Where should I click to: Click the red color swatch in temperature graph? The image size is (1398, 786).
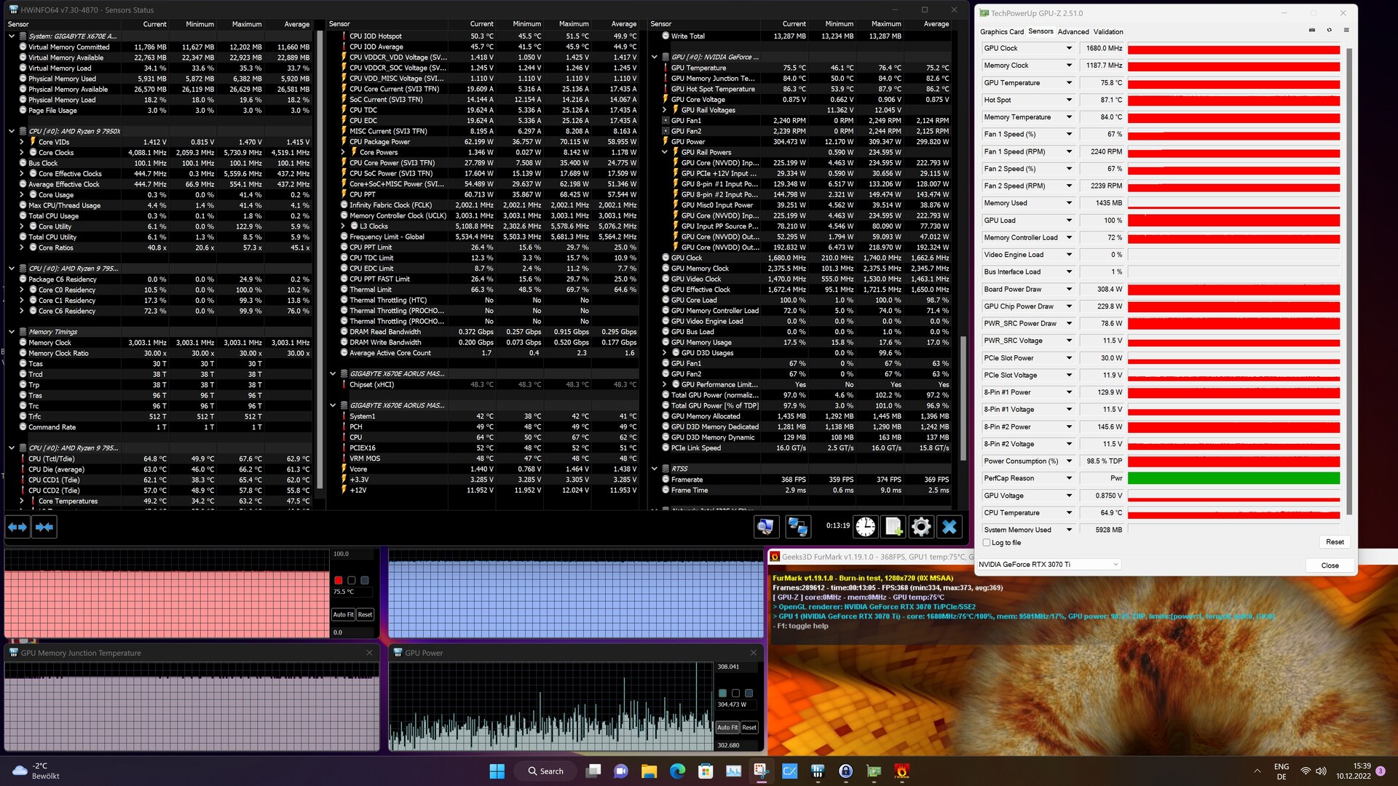click(x=339, y=580)
